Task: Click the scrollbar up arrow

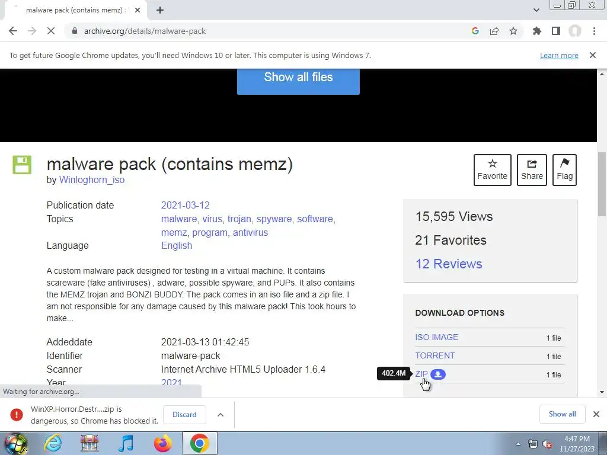Action: click(602, 74)
